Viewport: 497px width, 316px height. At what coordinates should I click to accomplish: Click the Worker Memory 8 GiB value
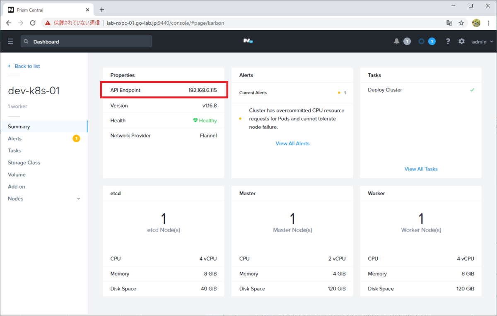[x=467, y=274]
